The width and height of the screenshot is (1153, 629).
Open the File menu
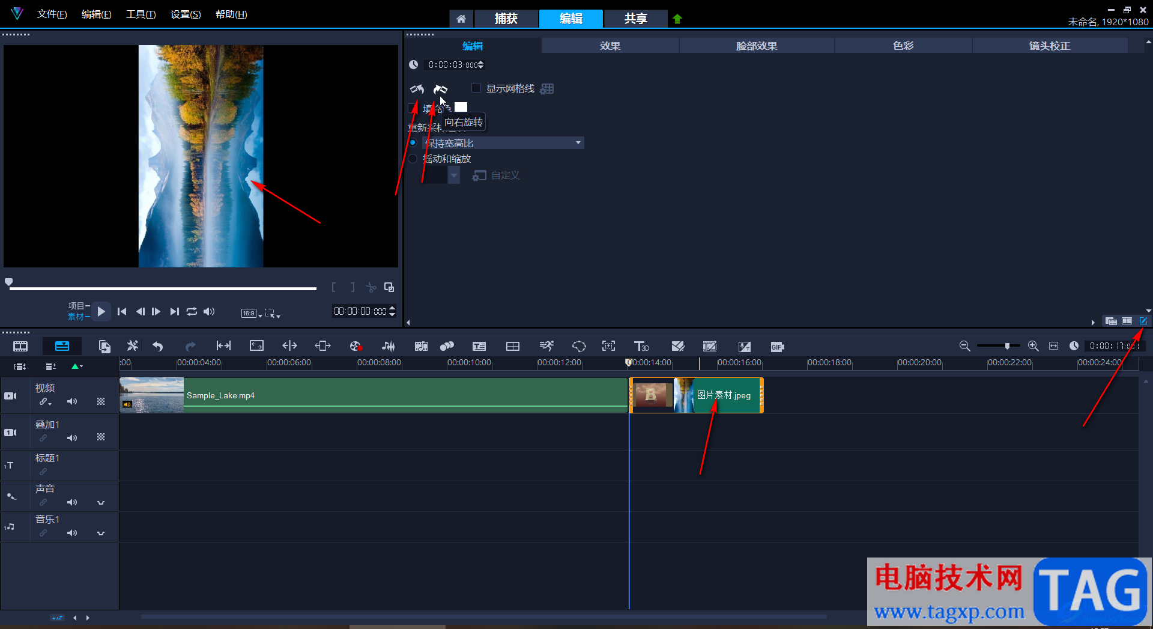click(52, 14)
